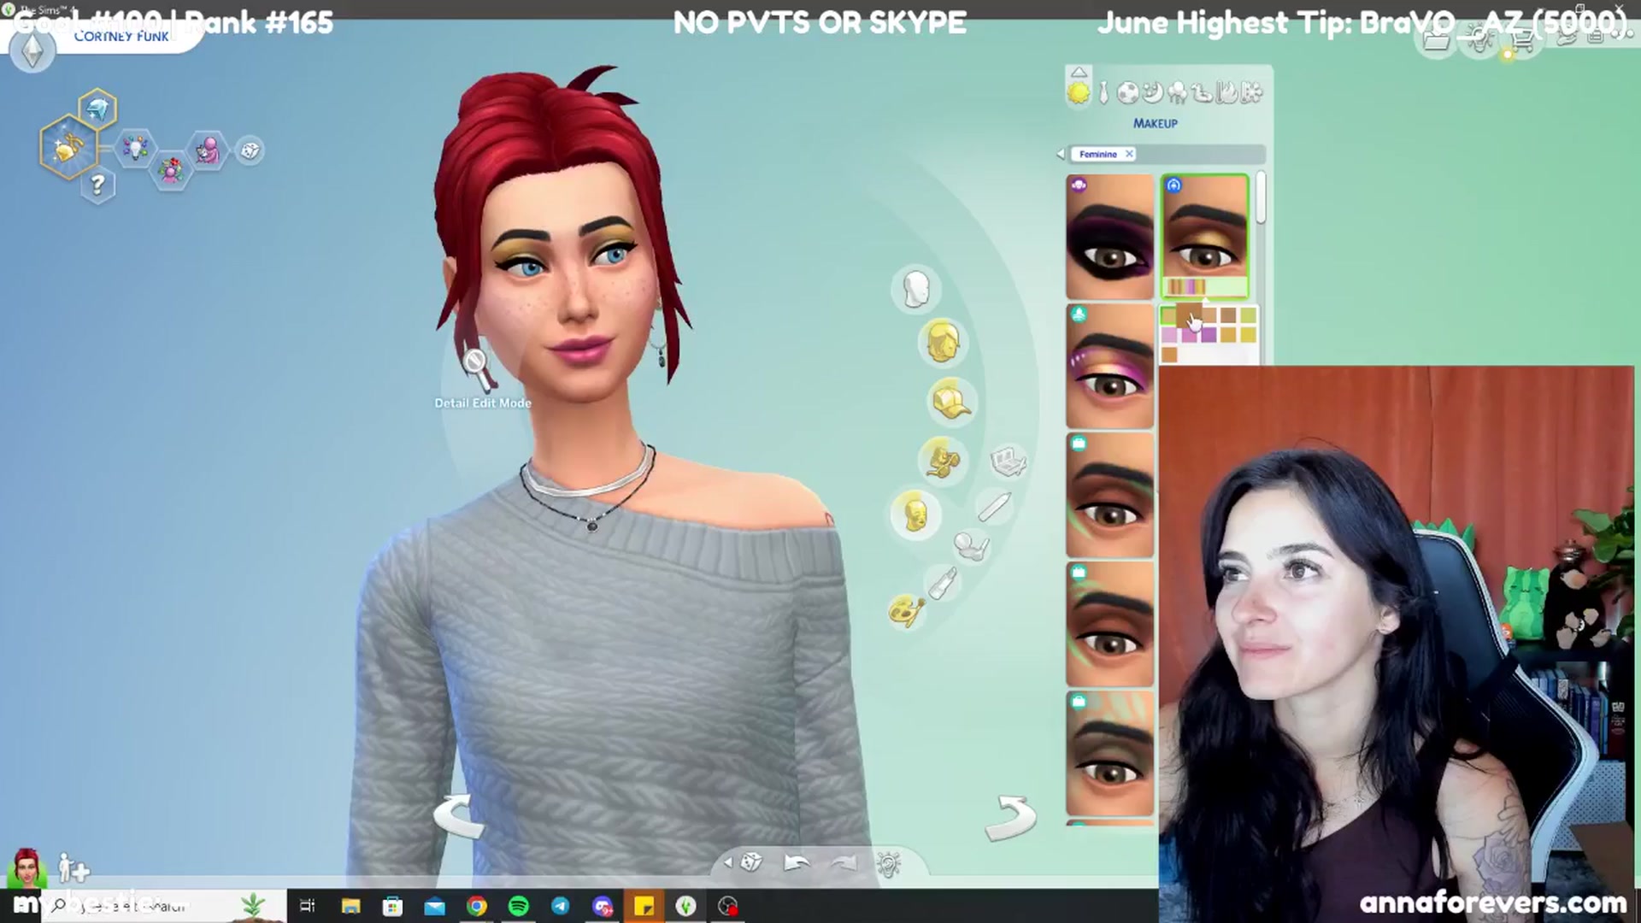This screenshot has height=923, width=1641.
Task: Select the Blush brush makeup icon
Action: pyautogui.click(x=972, y=545)
